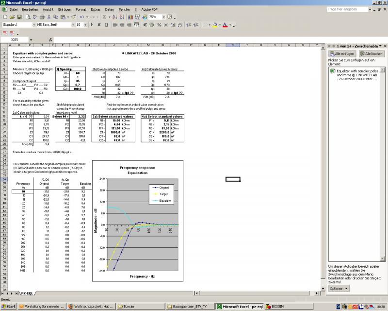Toggle underline formatting (U button)
Image resolution: width=388 pixels, height=311 pixels.
(x=106, y=24)
